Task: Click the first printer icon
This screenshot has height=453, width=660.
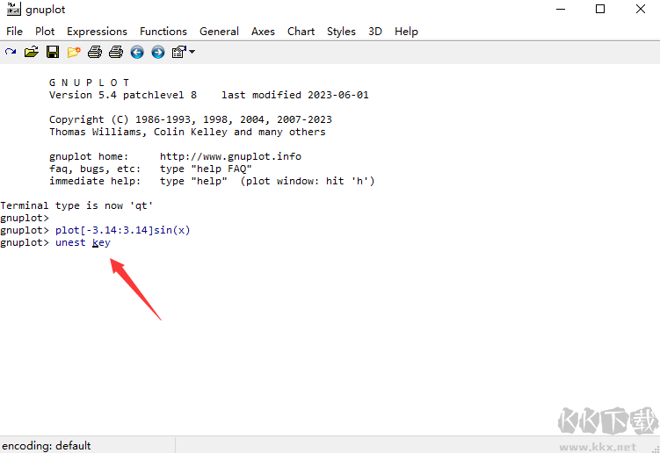Action: point(95,52)
